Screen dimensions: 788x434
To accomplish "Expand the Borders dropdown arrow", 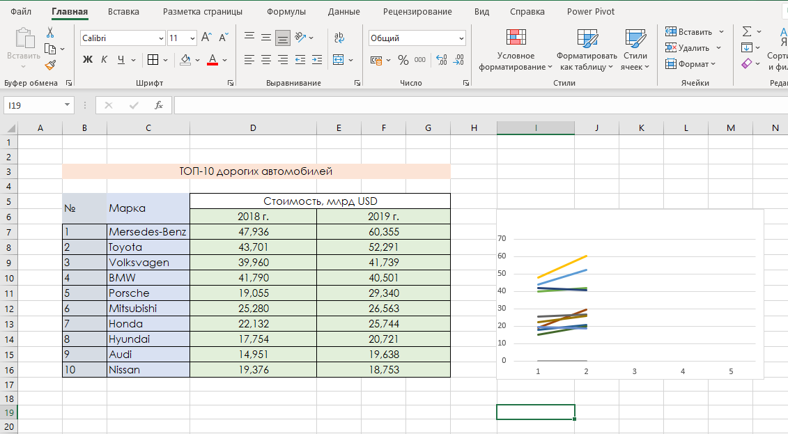I will tap(165, 61).
